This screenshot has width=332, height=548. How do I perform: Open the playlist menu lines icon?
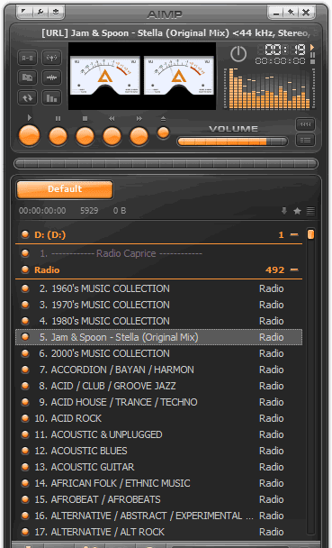point(310,211)
